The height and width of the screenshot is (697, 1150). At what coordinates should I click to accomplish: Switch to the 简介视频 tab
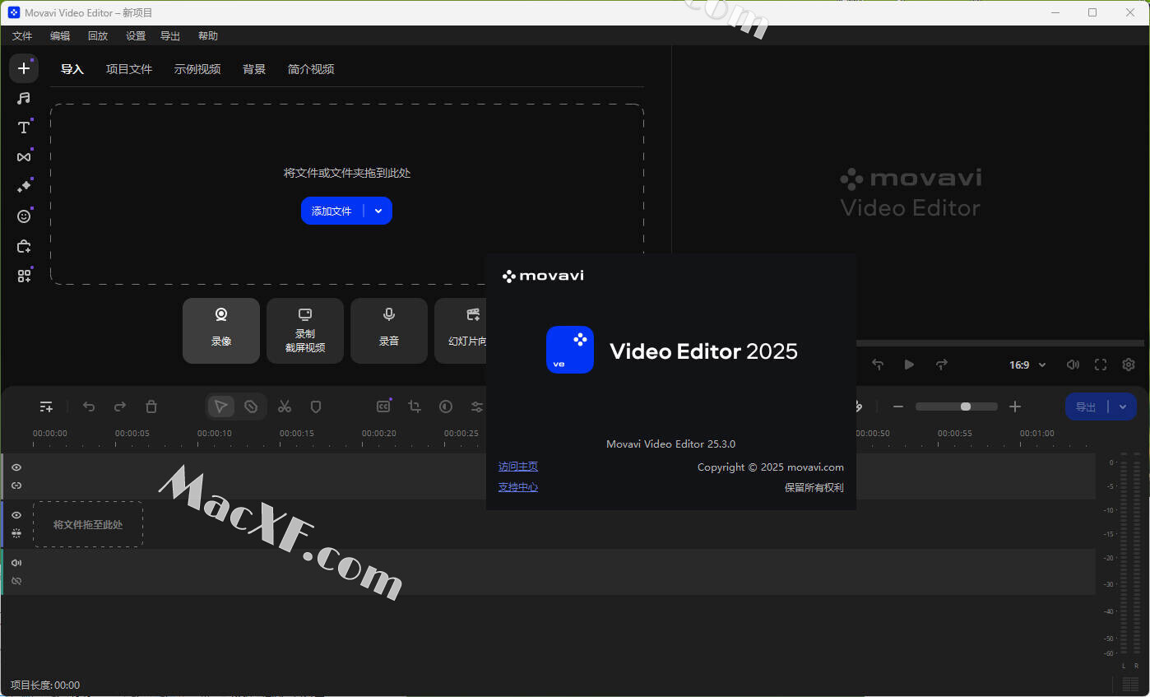(x=311, y=69)
